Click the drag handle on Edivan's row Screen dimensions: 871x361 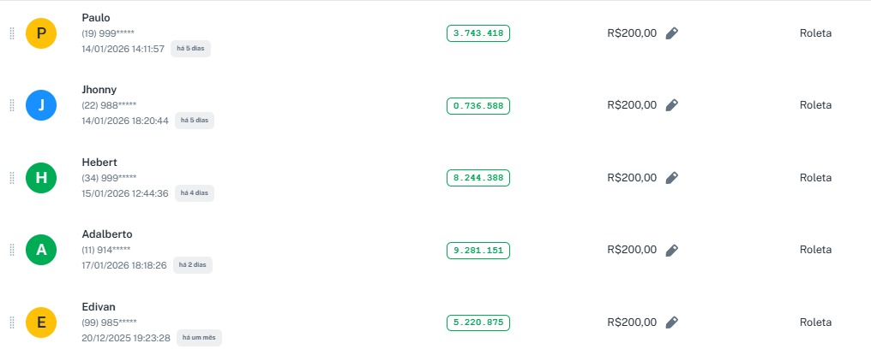tap(12, 323)
